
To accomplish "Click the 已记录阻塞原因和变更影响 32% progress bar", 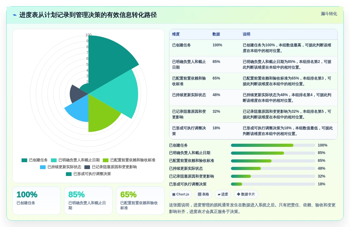I will click(x=273, y=176).
